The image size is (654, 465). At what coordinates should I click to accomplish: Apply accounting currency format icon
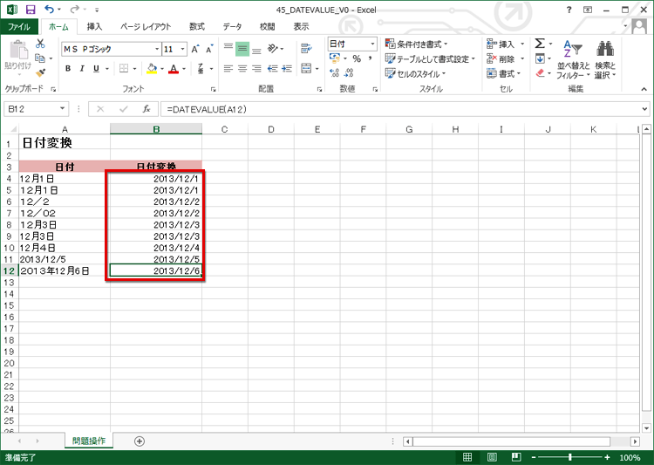[x=335, y=58]
